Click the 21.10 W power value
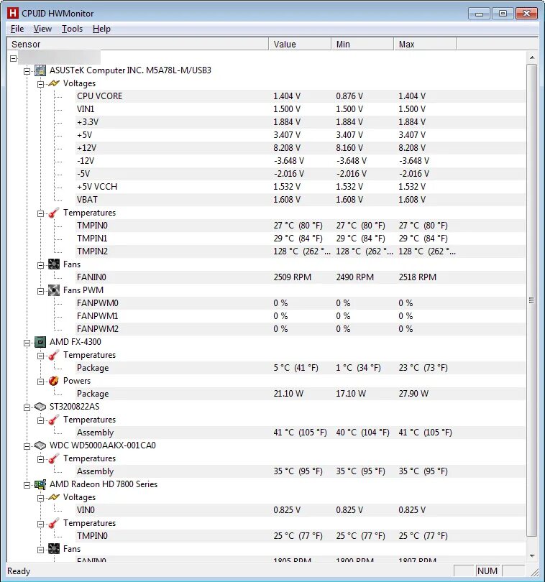This screenshot has height=582, width=545. pos(288,394)
